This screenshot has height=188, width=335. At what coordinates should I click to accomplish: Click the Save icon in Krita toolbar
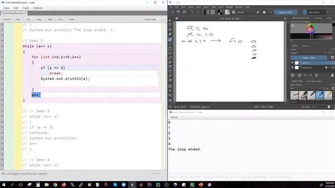click(x=184, y=13)
